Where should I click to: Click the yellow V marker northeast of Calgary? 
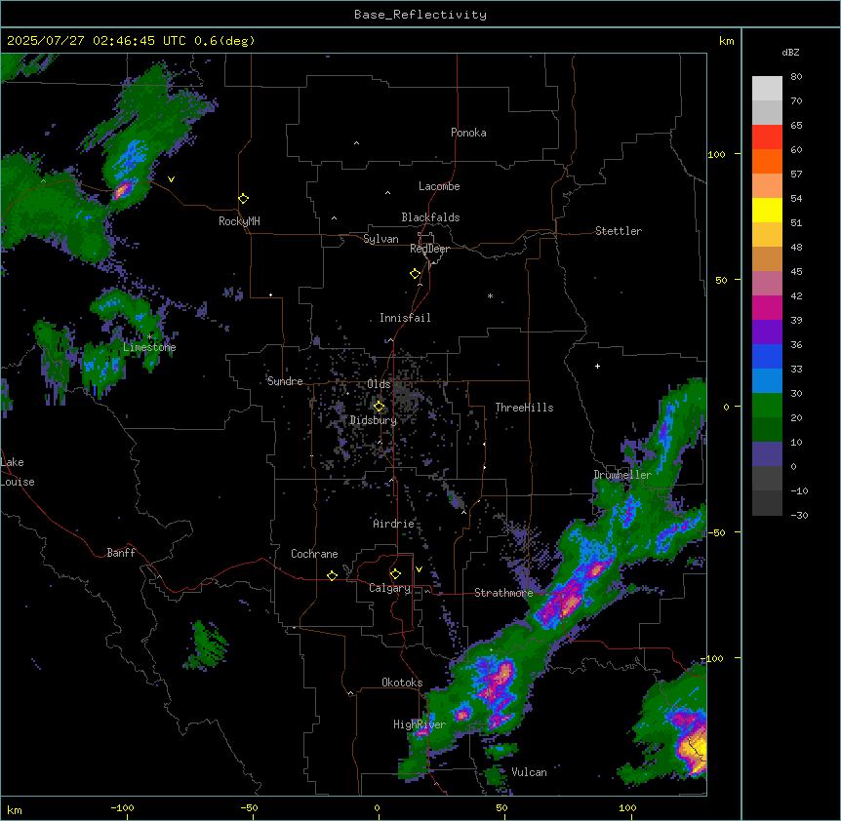(x=419, y=569)
